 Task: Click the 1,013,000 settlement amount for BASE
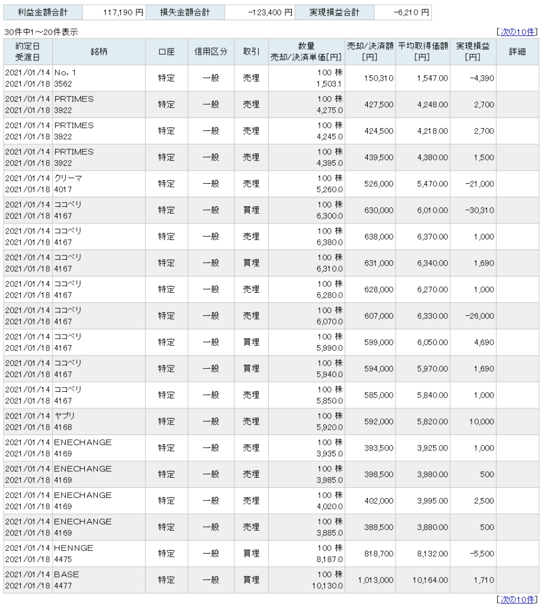click(x=375, y=580)
